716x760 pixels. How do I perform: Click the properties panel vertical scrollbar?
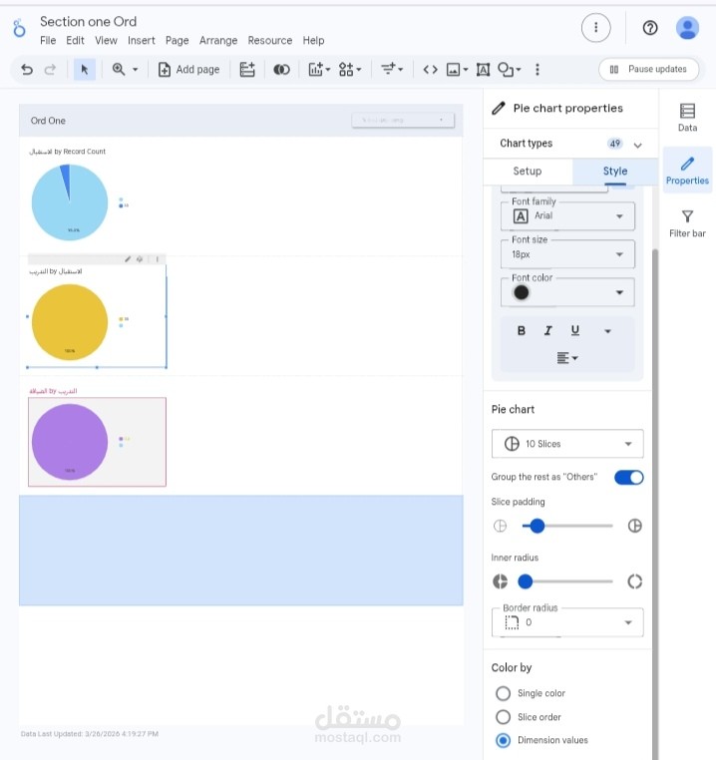click(655, 504)
